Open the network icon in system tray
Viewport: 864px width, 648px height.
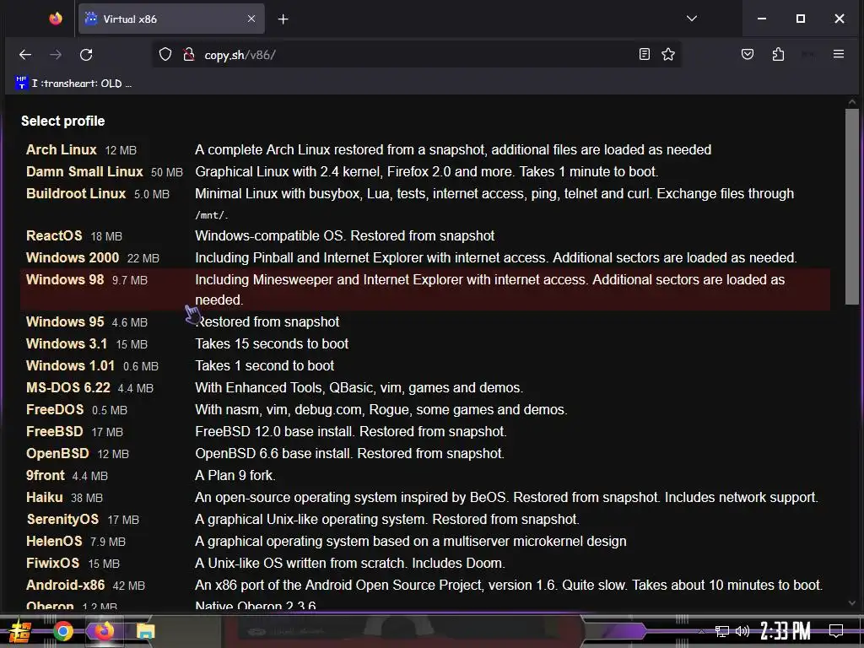(722, 631)
